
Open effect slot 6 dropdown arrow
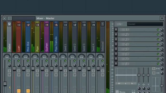116,54
